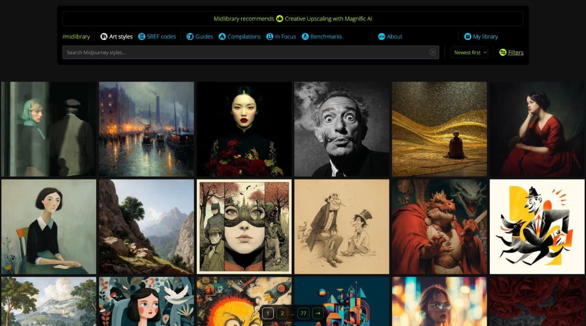Click the thumbs-up icon in banner
The width and height of the screenshot is (586, 326).
coord(279,19)
